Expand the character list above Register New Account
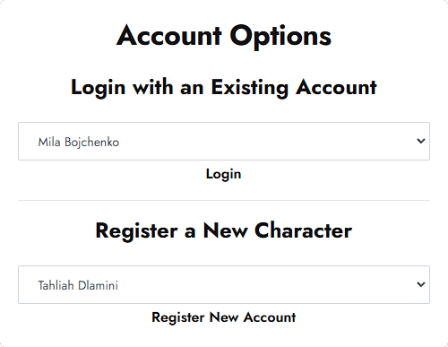448x347 pixels. (x=224, y=284)
